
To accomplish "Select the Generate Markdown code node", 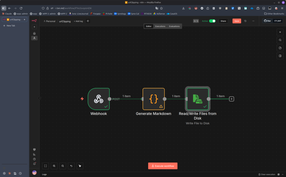I will pyautogui.click(x=153, y=99).
